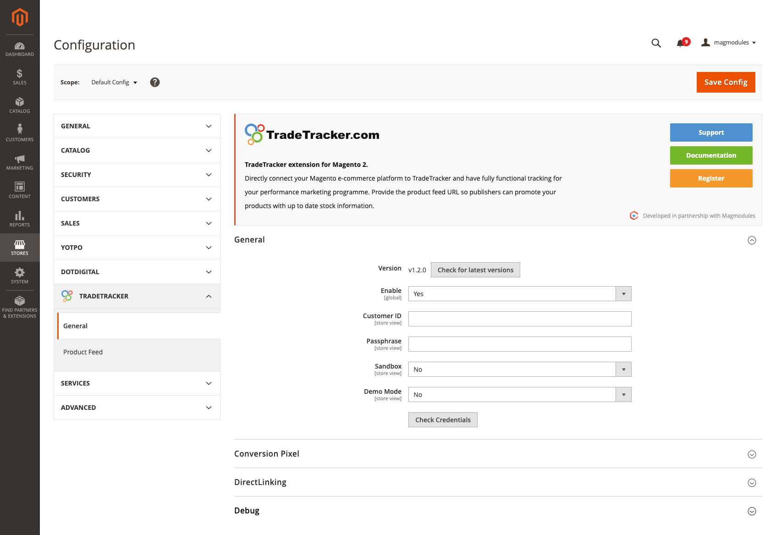Expand the SECURITY config section

(x=137, y=175)
